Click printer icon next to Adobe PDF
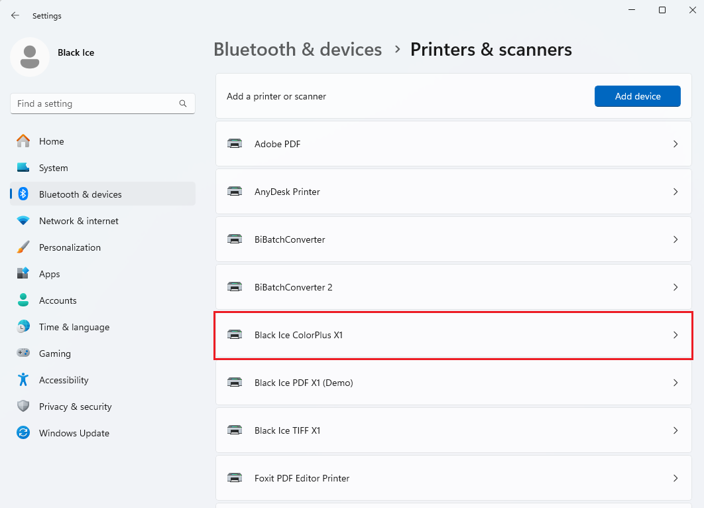Viewport: 704px width, 508px height. [235, 144]
